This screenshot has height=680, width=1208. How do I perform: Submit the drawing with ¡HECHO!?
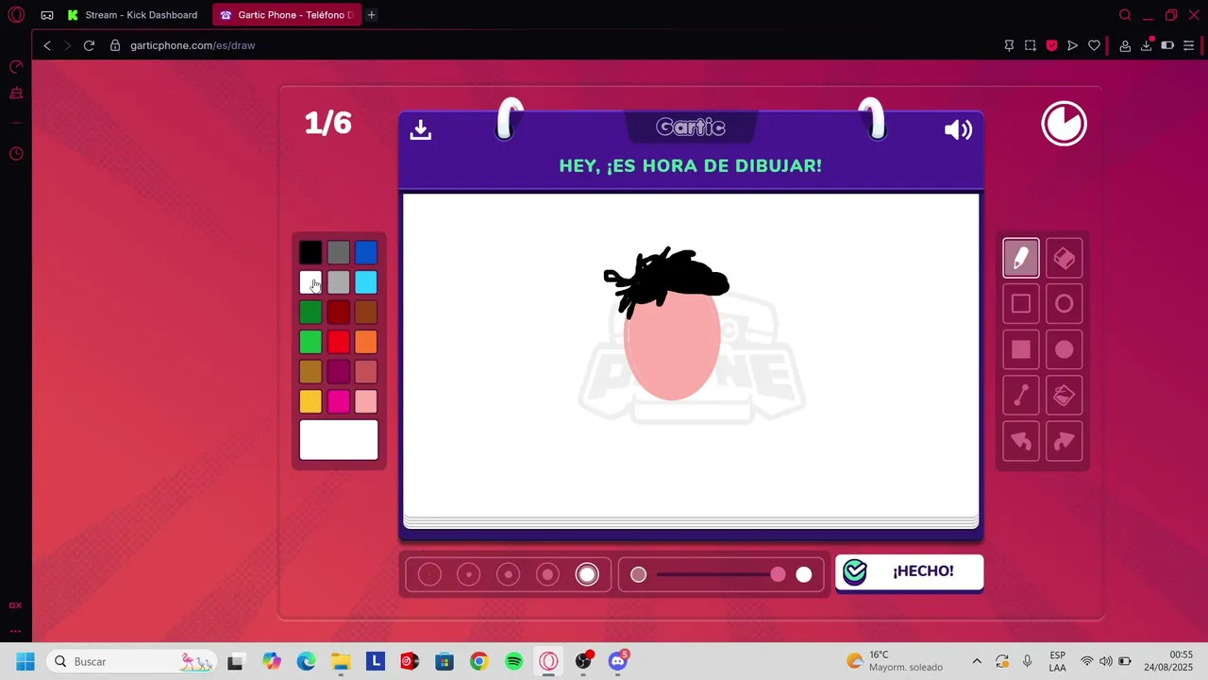point(909,571)
